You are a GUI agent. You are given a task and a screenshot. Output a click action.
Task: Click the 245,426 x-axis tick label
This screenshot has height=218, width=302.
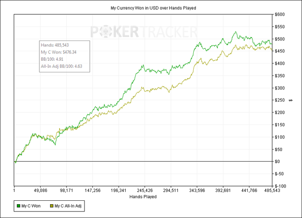(145, 190)
